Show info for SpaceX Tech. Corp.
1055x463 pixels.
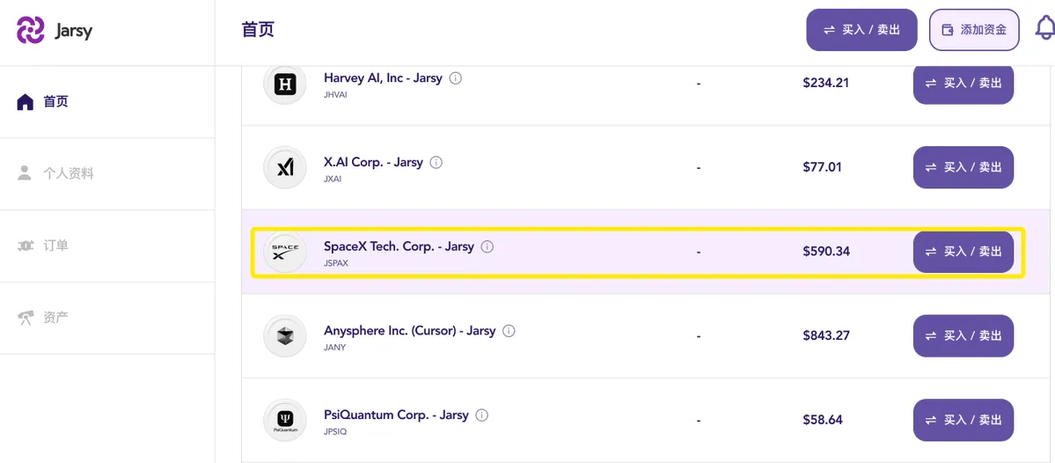coord(487,247)
